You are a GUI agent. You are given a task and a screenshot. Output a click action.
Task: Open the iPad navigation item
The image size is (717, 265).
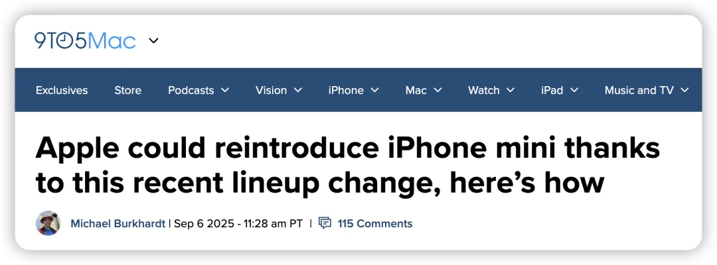point(552,90)
